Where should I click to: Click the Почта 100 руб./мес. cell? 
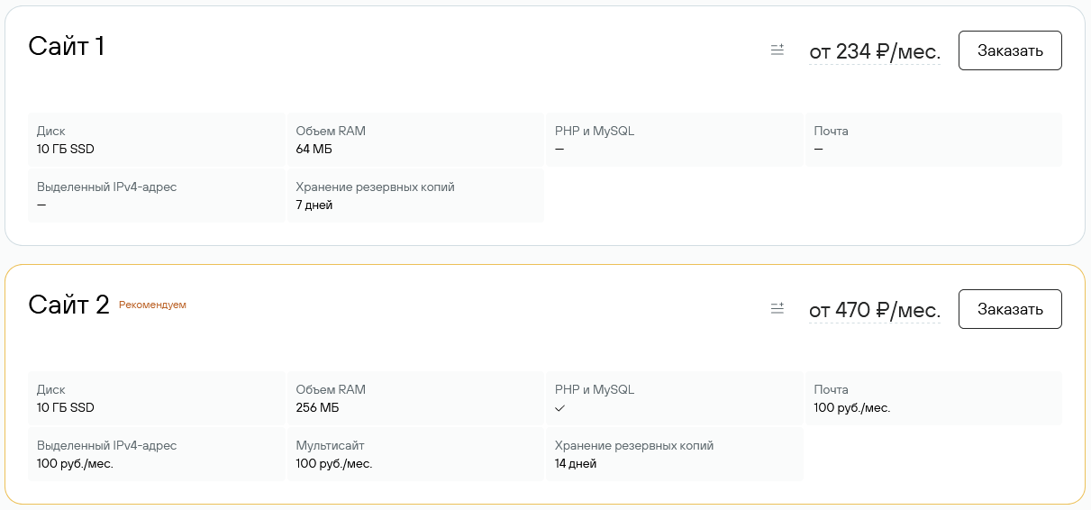(933, 398)
